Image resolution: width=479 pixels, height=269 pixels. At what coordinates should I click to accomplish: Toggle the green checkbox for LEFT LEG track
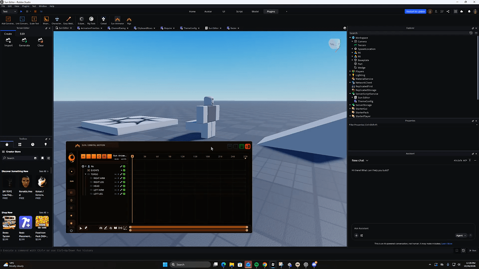(124, 194)
